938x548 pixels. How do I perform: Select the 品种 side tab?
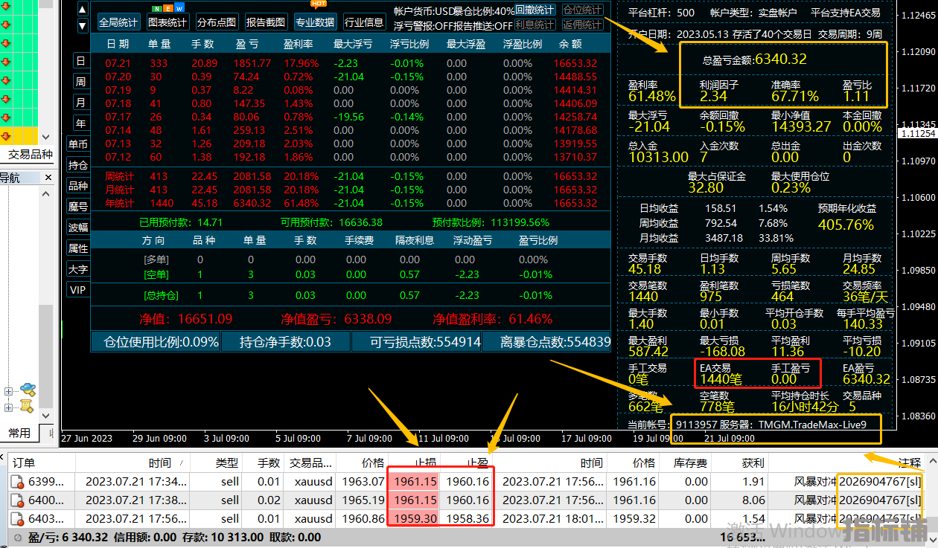click(x=78, y=186)
